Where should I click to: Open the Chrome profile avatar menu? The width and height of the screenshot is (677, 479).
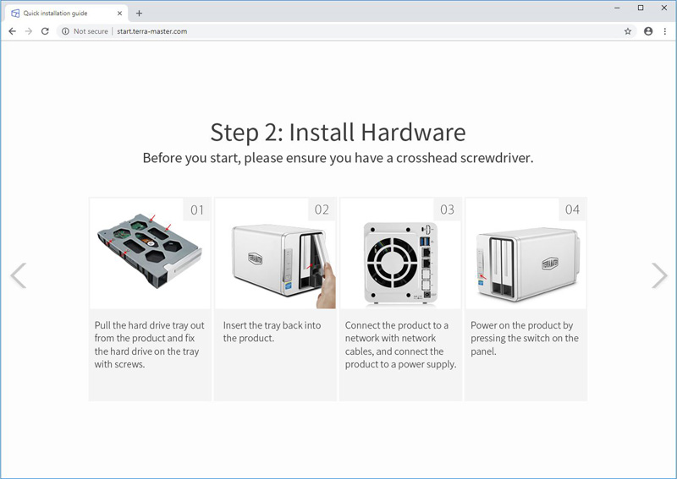click(648, 31)
